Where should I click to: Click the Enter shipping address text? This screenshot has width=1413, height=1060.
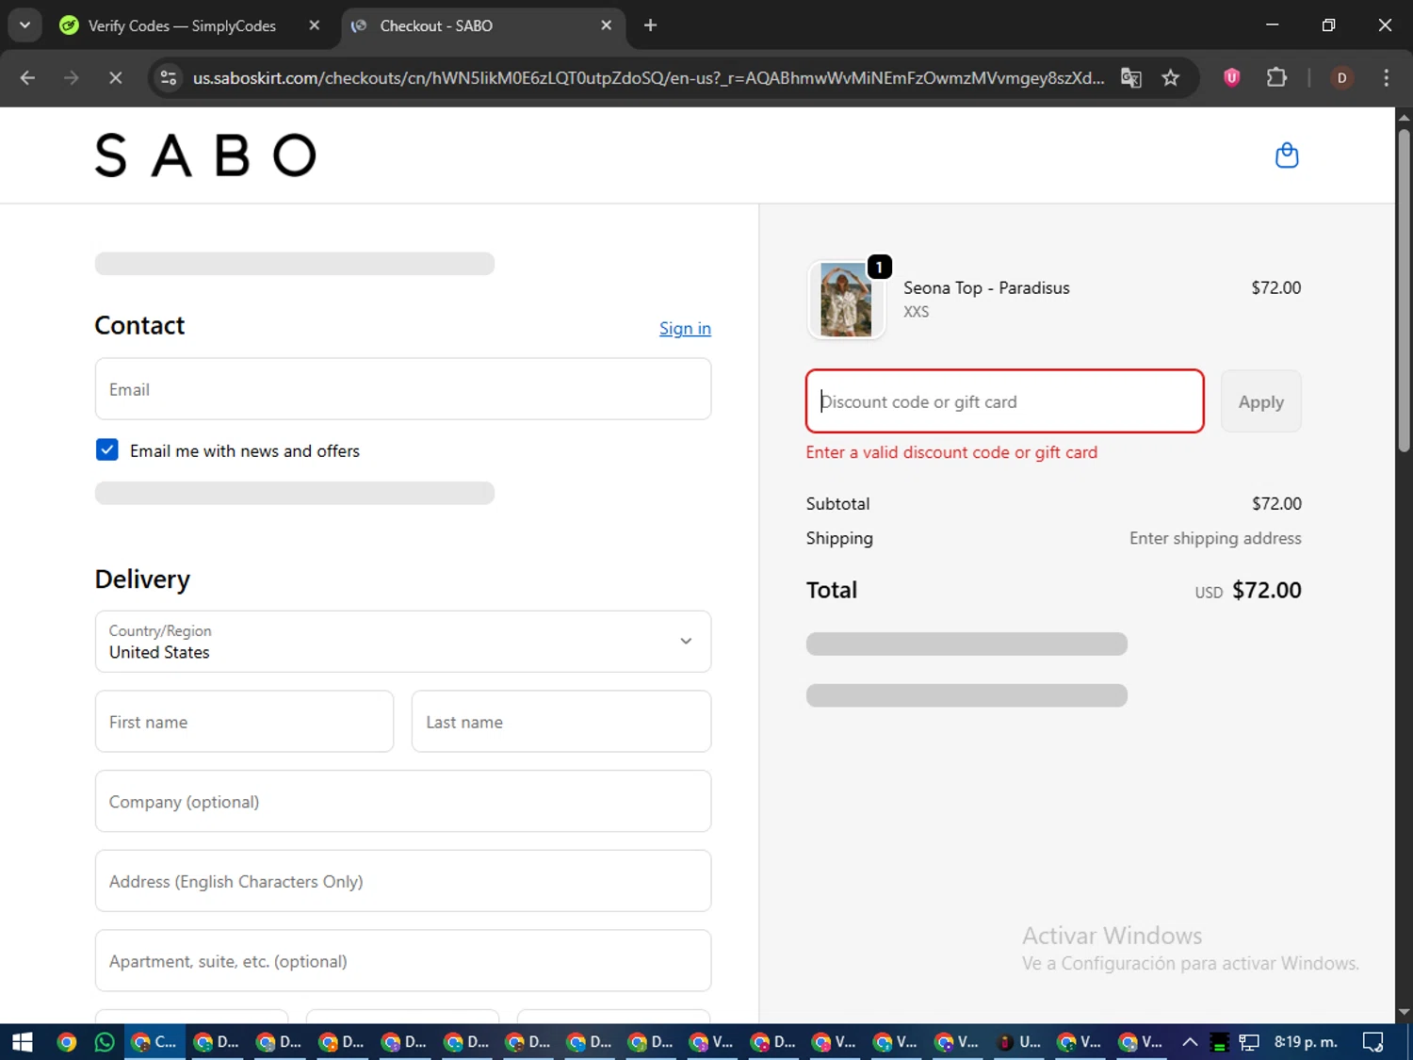1215,538
